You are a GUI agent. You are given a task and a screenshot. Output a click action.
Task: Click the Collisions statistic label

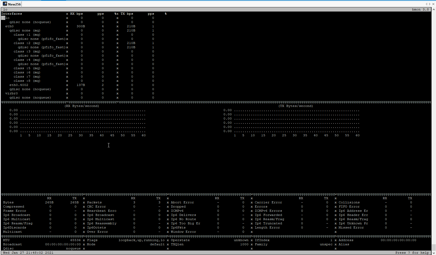point(349,202)
